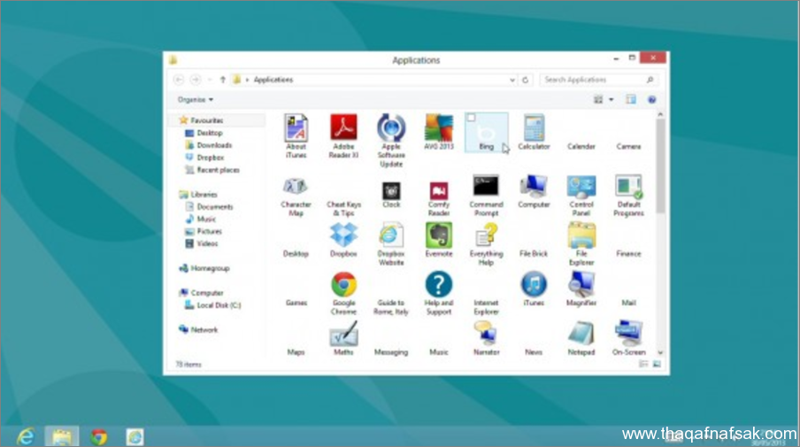Click scrollbar down arrow
The width and height of the screenshot is (800, 447).
click(661, 352)
